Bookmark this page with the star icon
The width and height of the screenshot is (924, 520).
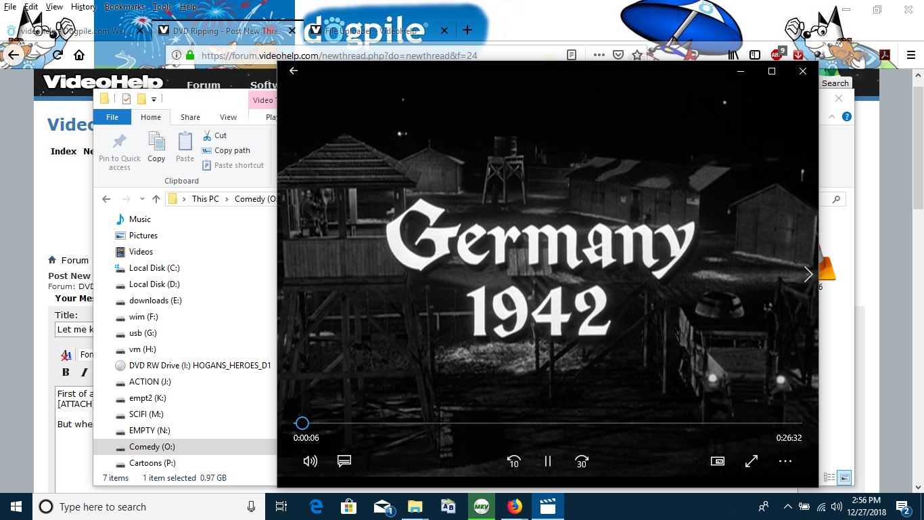pyautogui.click(x=637, y=55)
